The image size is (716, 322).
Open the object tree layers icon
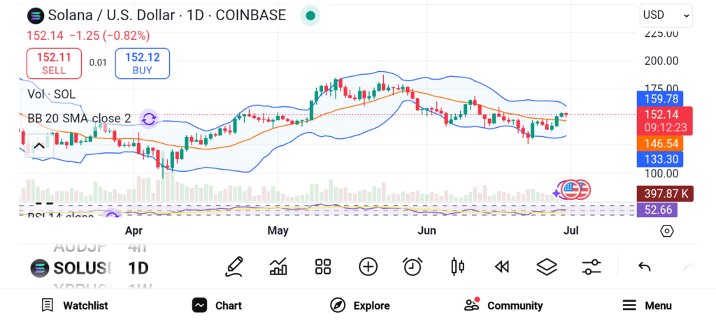pyautogui.click(x=547, y=267)
